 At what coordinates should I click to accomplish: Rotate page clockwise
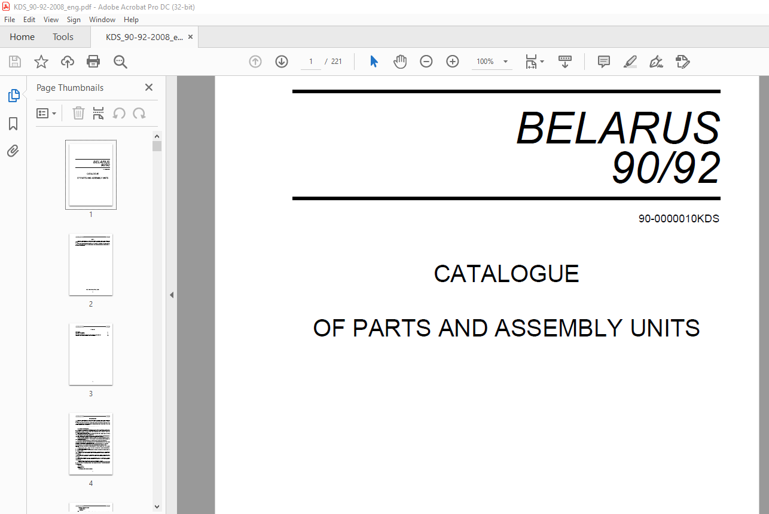click(139, 113)
